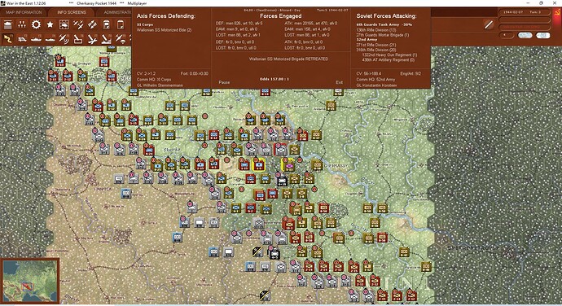Viewport: 562px width, 306px height.
Task: Toggle the naval transport ship mode icon
Action: (x=36, y=39)
